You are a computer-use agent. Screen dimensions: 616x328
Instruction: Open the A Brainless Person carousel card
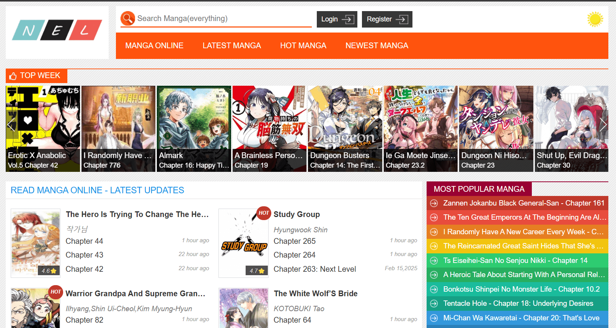pyautogui.click(x=269, y=129)
